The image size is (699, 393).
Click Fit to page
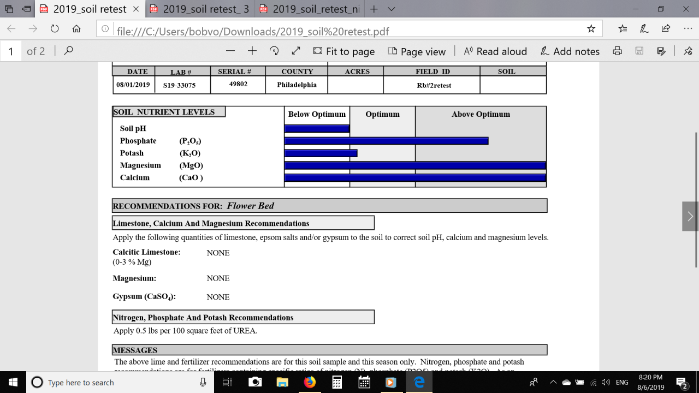344,51
